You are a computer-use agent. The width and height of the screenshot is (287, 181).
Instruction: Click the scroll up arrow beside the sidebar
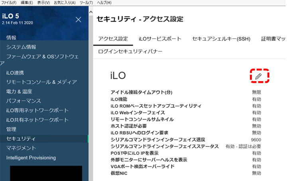pyautogui.click(x=91, y=12)
